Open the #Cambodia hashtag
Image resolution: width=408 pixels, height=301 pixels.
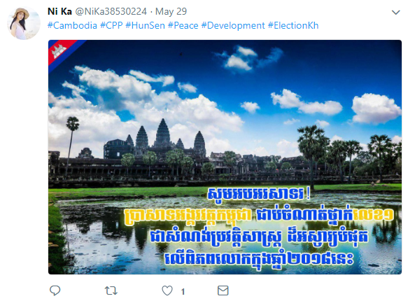point(72,25)
